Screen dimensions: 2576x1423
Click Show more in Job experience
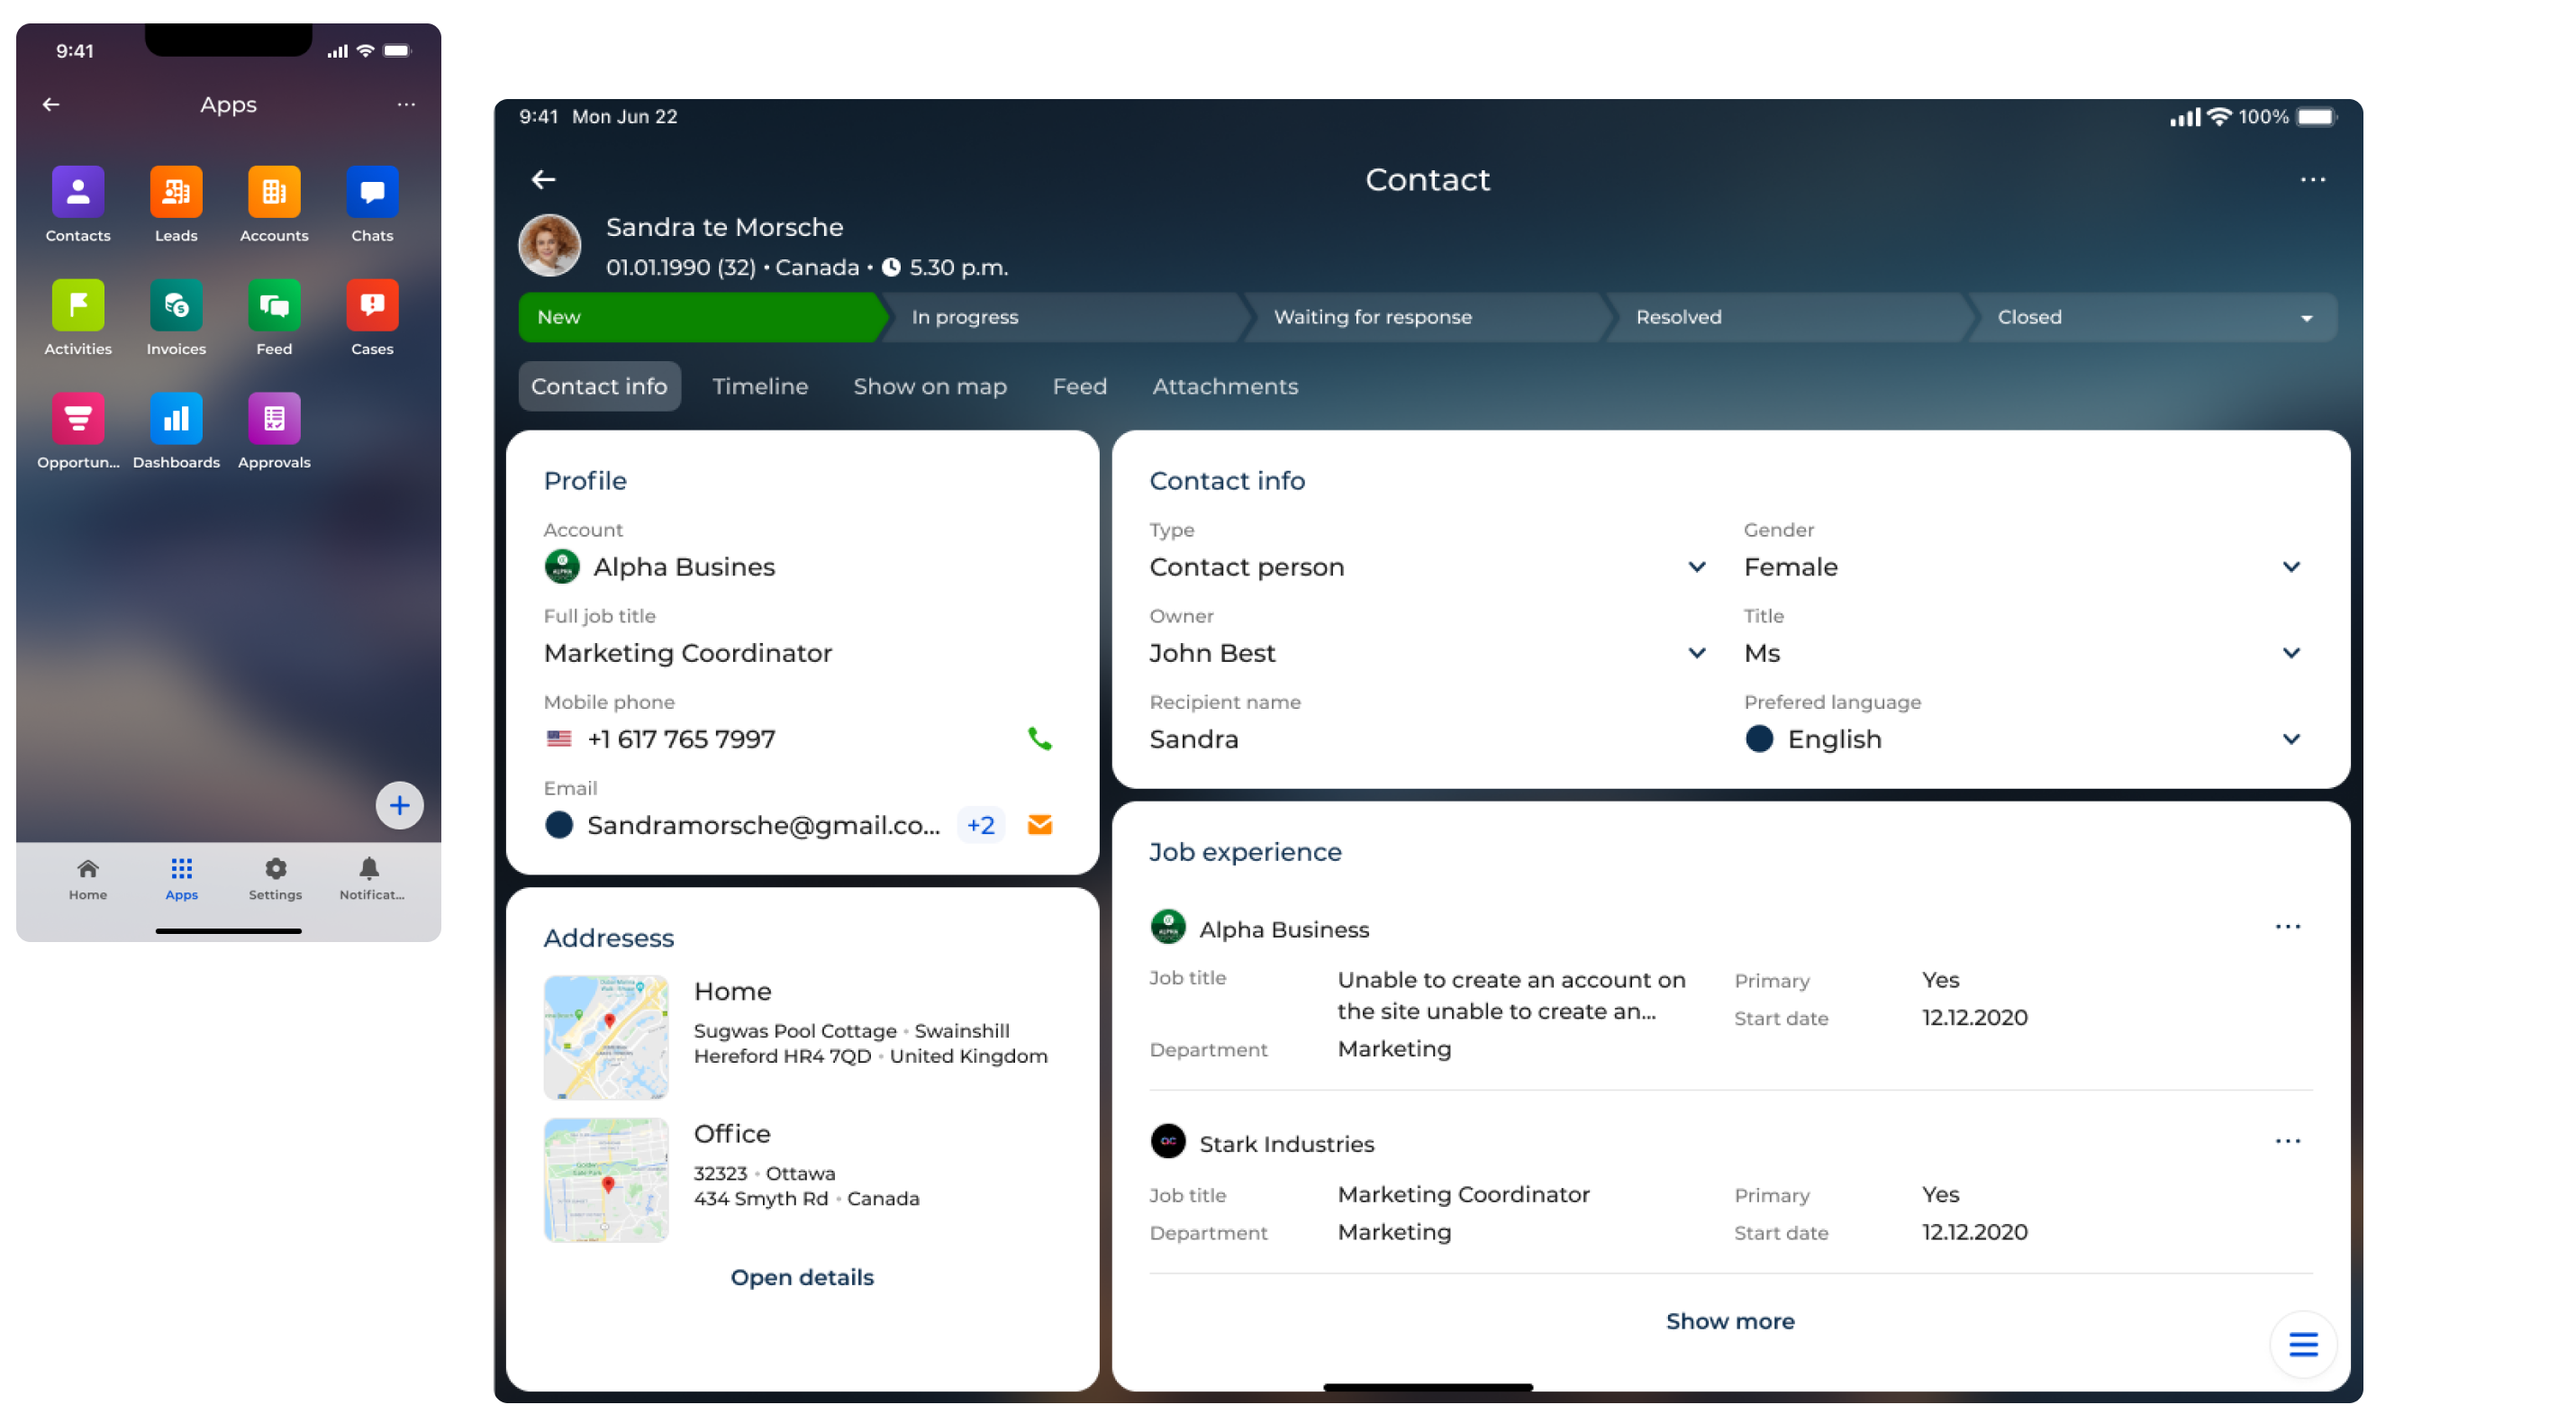coord(1729,1321)
